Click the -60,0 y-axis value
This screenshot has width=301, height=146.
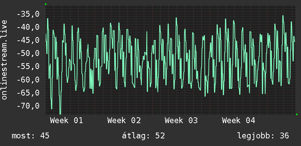(28, 80)
